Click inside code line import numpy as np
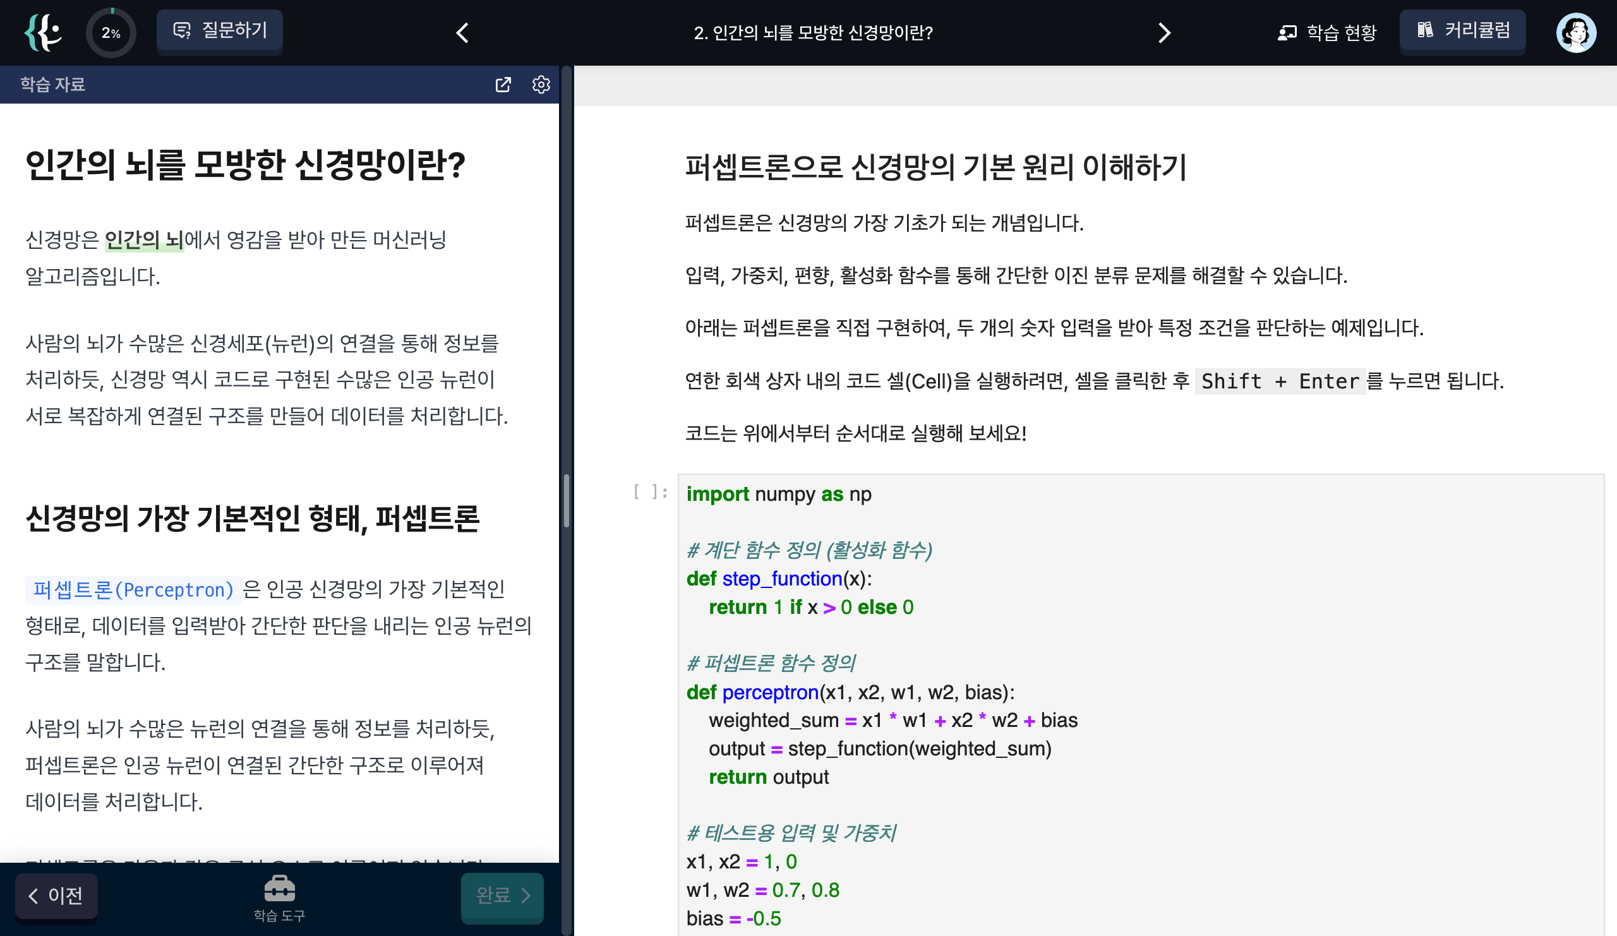Screen dimensions: 1617x936 (x=779, y=494)
